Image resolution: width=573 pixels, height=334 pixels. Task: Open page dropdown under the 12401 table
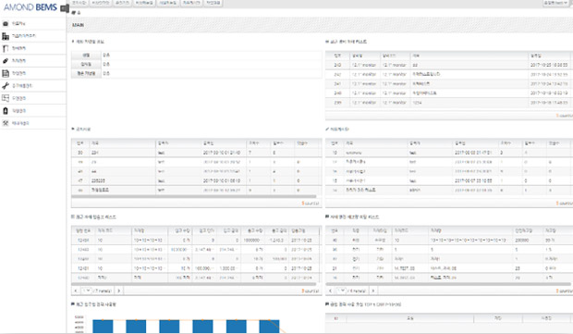tap(86, 291)
